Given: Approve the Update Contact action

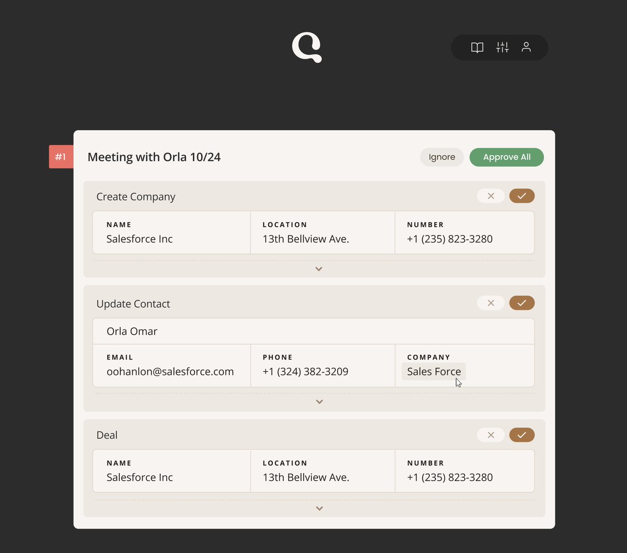Looking at the screenshot, I should click(x=521, y=303).
